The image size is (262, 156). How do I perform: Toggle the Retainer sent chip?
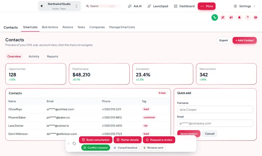(153, 147)
